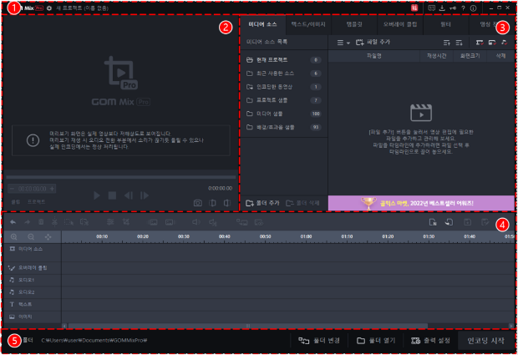Click the timeline zoom out magnifier
The width and height of the screenshot is (518, 355).
click(31, 237)
